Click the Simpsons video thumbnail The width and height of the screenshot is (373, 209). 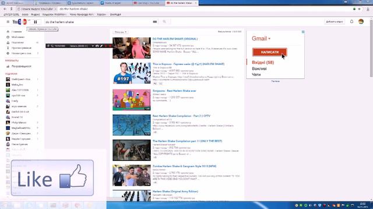132,100
